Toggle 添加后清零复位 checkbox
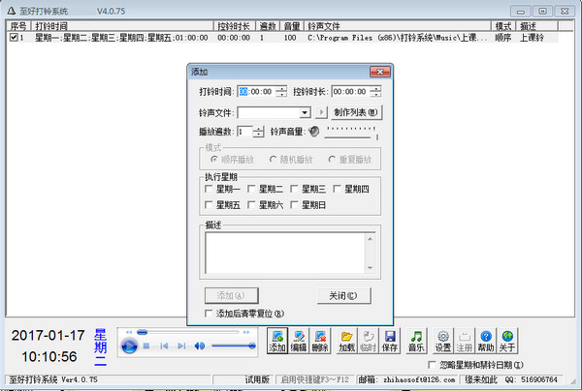Screen dimensions: 582x391 [x=210, y=314]
